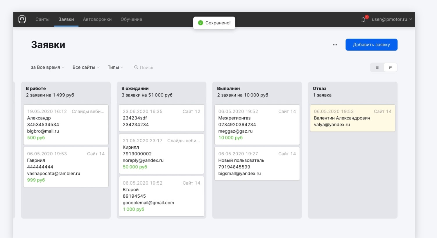This screenshot has height=238, width=437.
Task: Expand the "за Все время" period filter
Action: [x=47, y=67]
